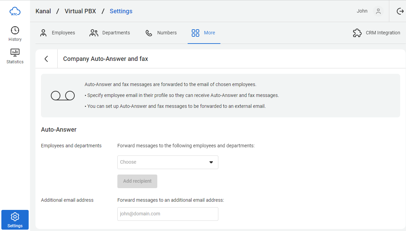Go back using the left chevron
Image resolution: width=406 pixels, height=231 pixels.
[46, 59]
